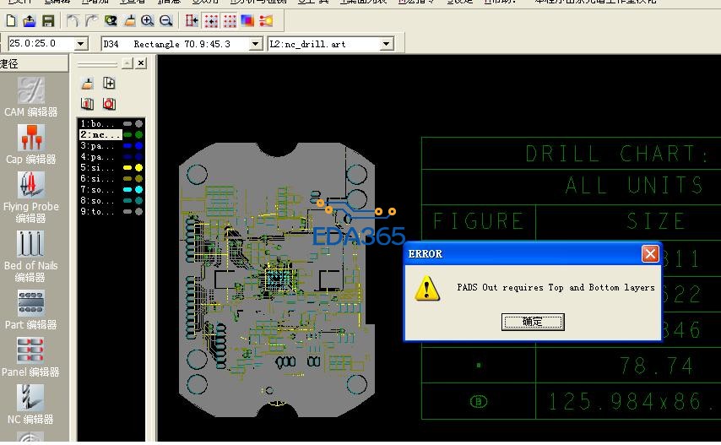
Task: Click the olive circle swatch of layer 6
Action: coord(138,178)
